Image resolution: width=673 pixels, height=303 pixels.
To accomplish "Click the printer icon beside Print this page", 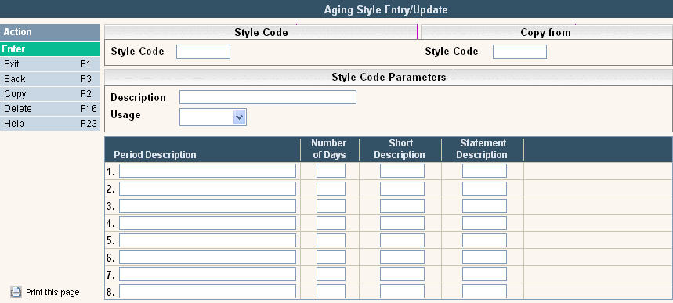I will (16, 292).
